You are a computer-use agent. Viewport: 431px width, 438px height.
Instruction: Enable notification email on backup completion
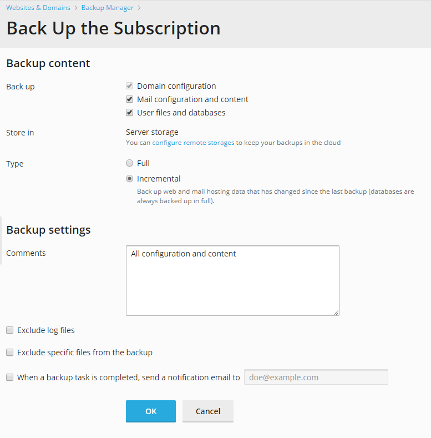tap(9, 377)
